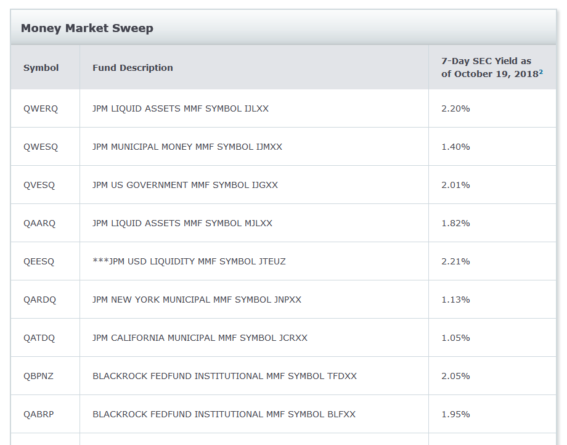Click the Fund Description column header
This screenshot has width=567, height=445.
click(133, 68)
